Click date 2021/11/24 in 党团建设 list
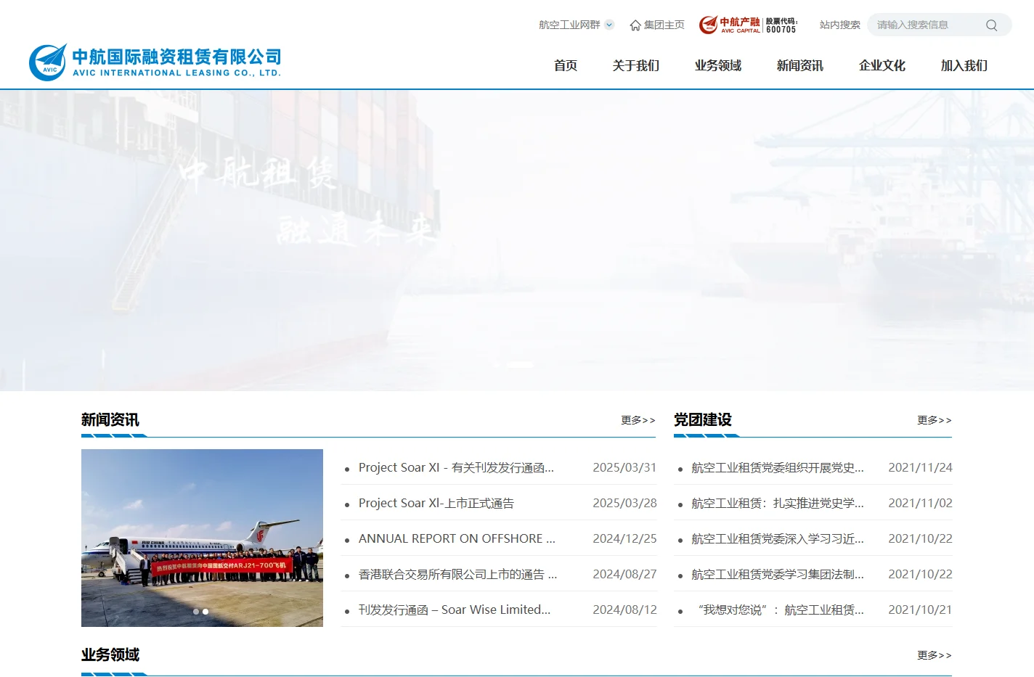Viewport: 1034px width, 677px height. click(x=920, y=467)
